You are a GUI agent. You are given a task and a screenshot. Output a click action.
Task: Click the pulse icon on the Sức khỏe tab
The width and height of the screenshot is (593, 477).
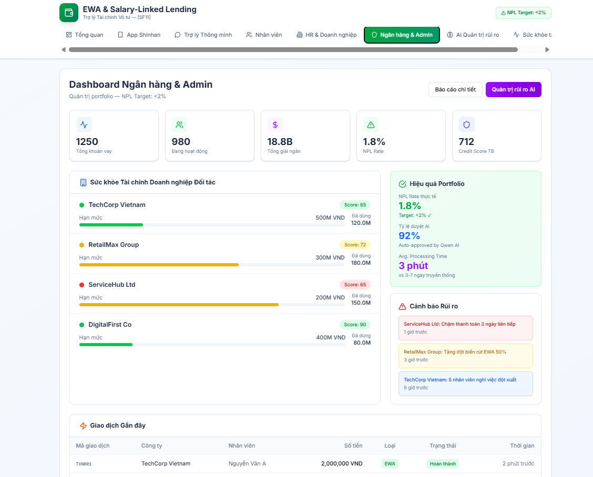pos(516,35)
